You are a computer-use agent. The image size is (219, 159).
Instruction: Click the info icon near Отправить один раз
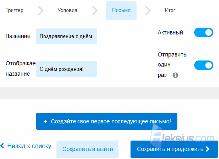click(x=175, y=75)
